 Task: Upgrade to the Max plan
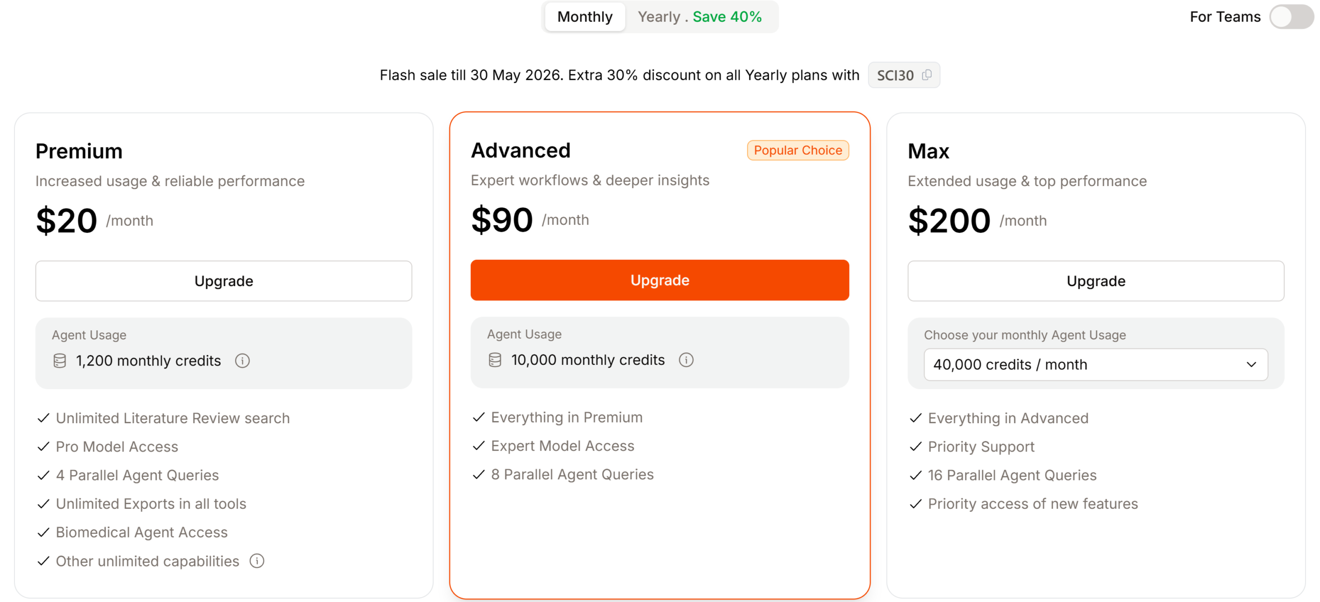1096,281
